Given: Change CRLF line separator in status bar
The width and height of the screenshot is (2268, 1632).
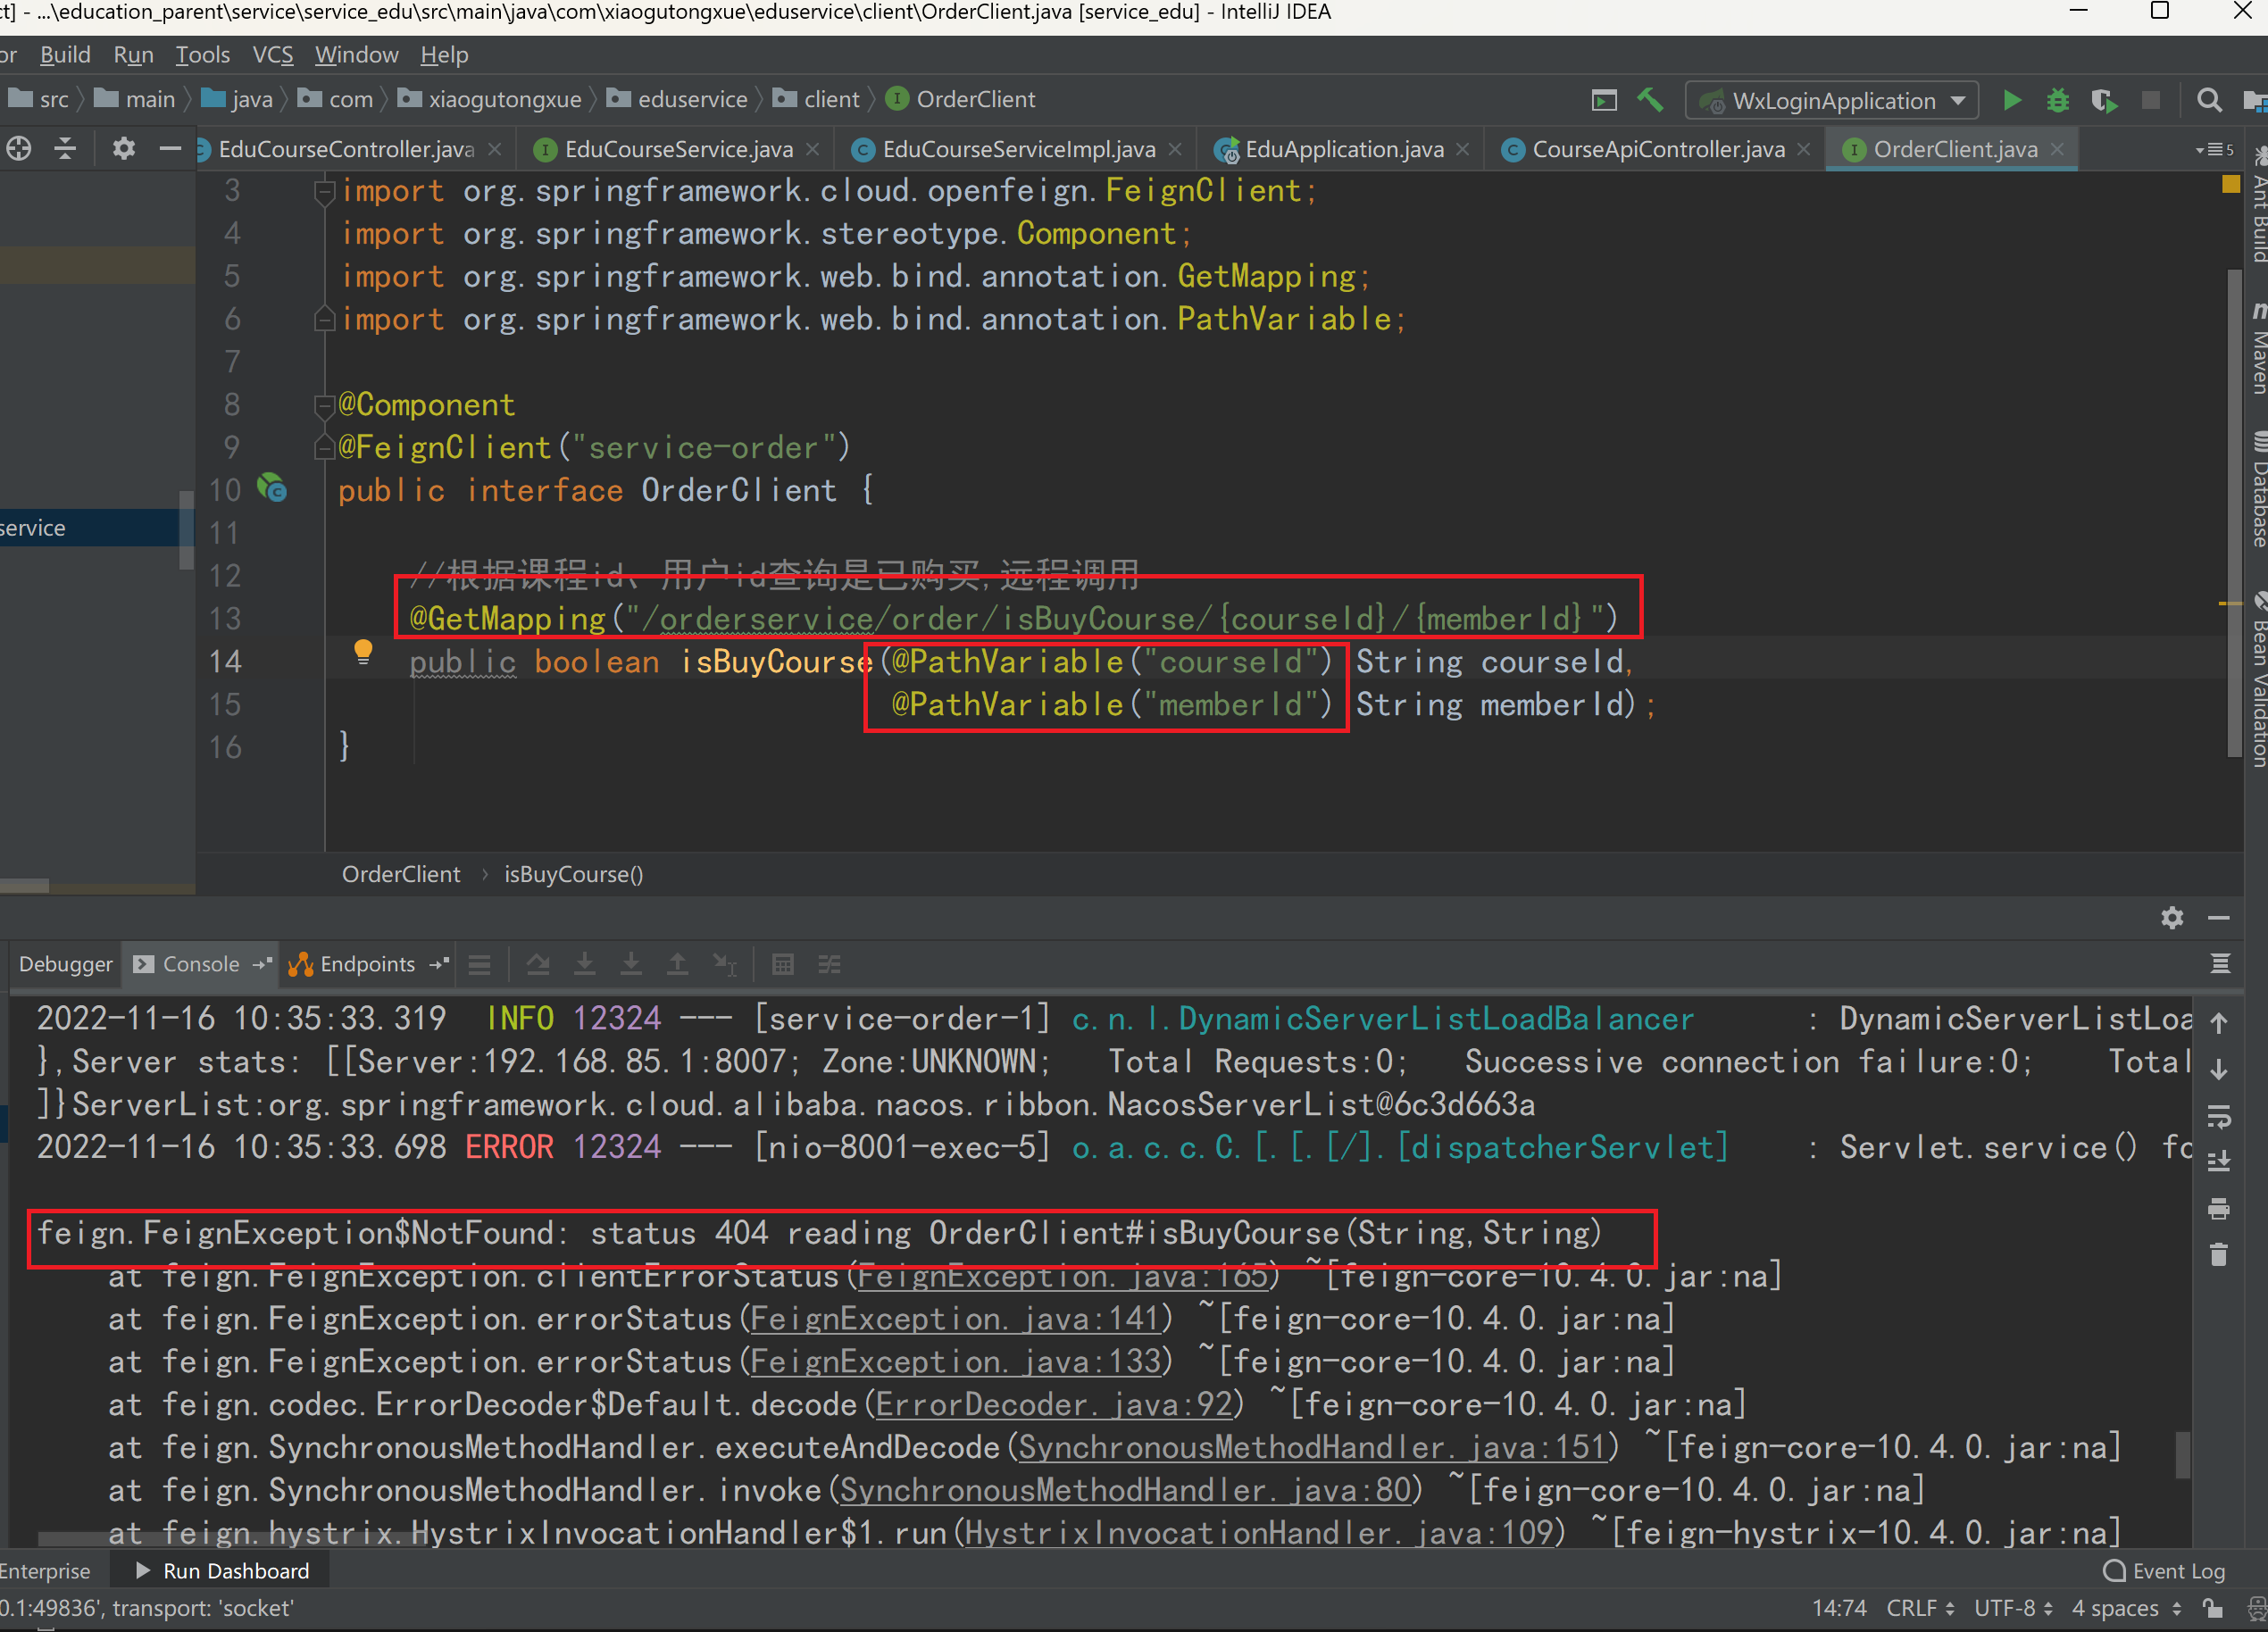Looking at the screenshot, I should click(1920, 1608).
